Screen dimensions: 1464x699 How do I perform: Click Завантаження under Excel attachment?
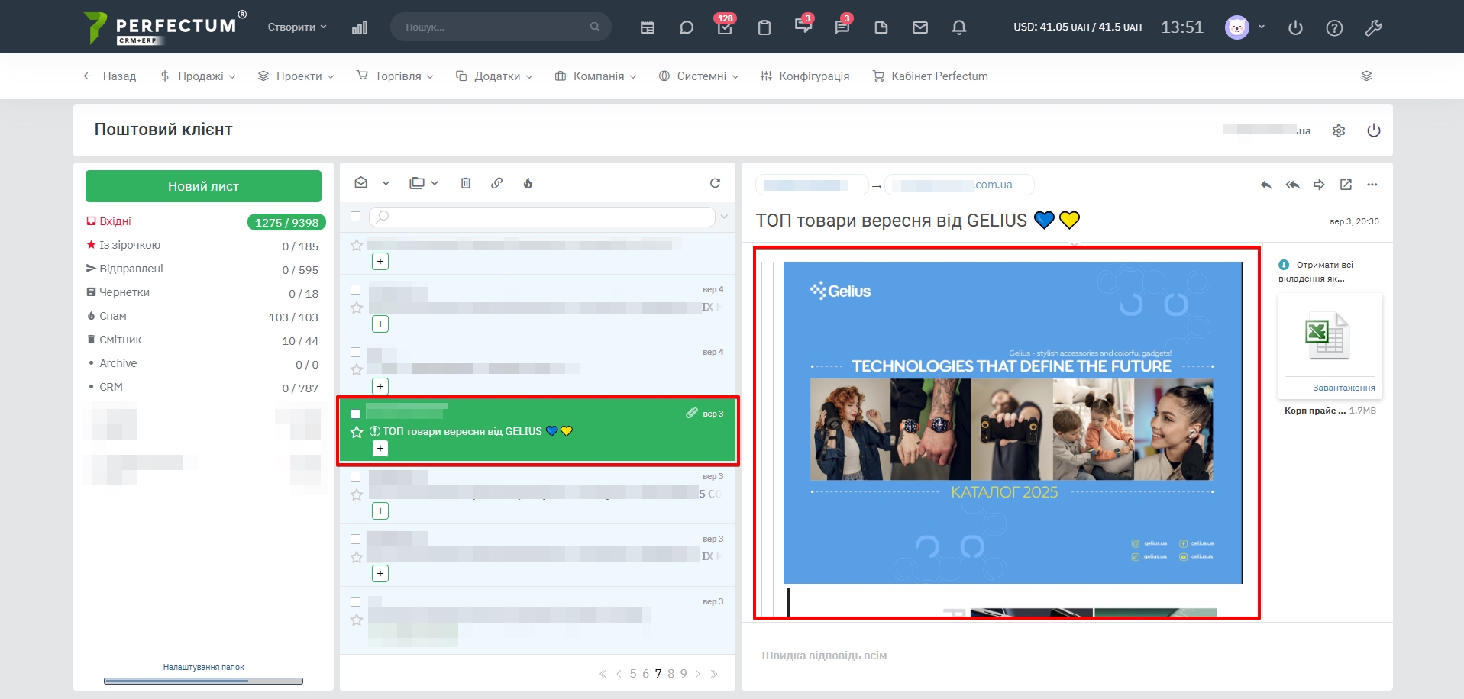click(1343, 388)
